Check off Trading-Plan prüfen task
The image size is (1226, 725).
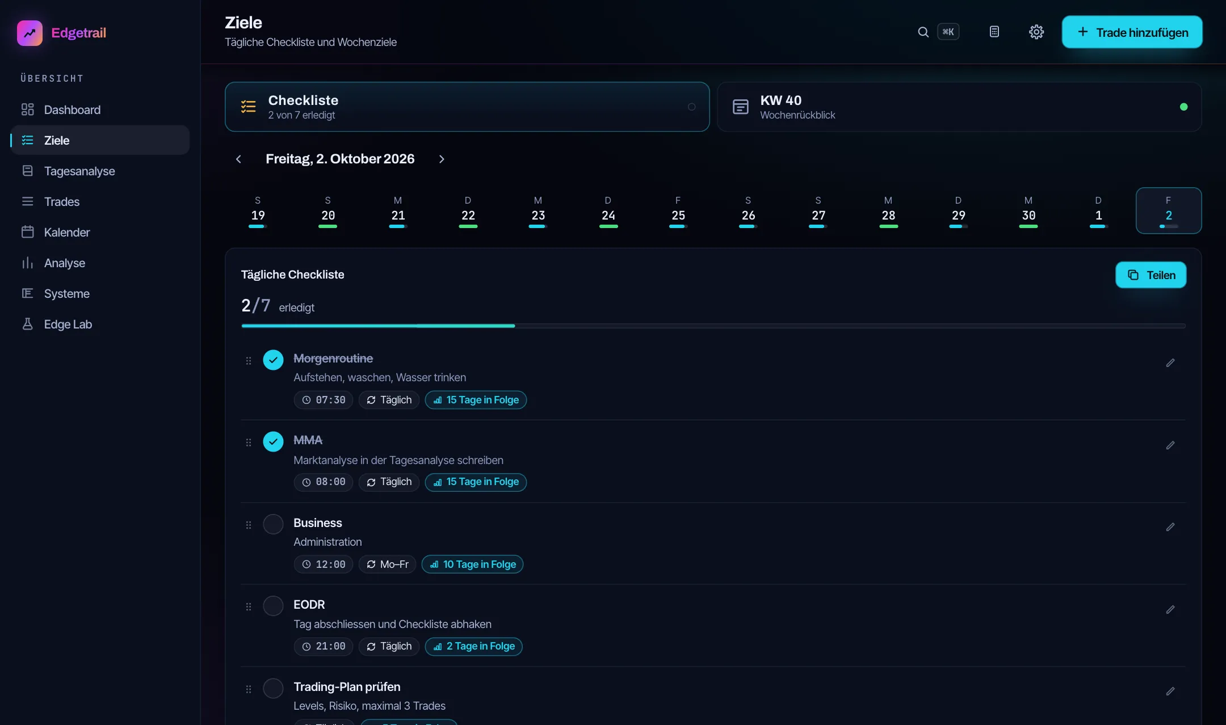273,689
